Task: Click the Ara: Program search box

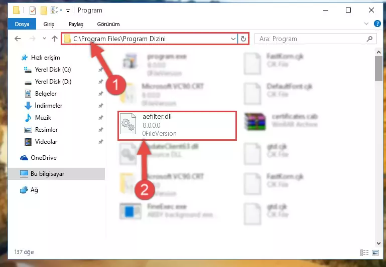Action: pyautogui.click(x=316, y=39)
